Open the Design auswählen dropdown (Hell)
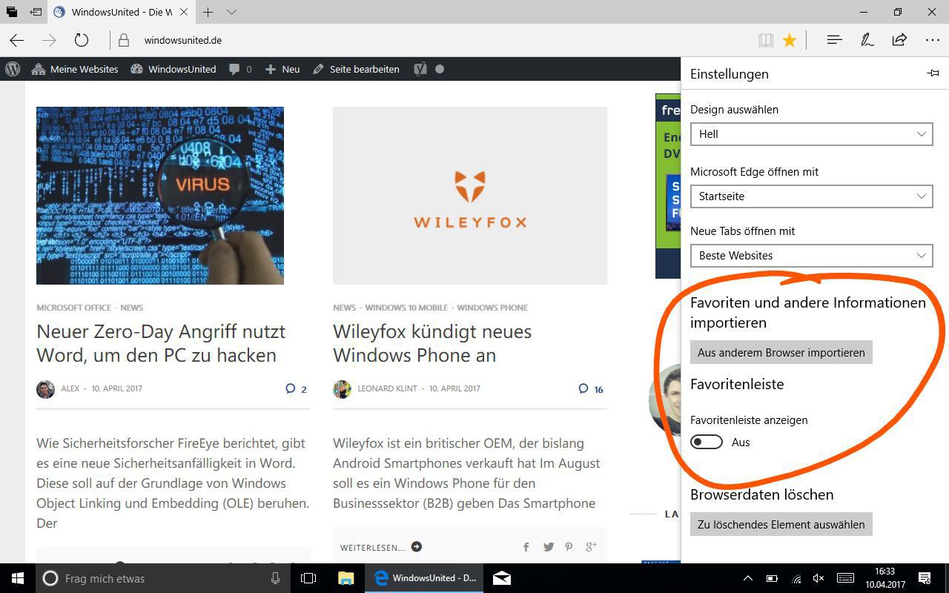Image resolution: width=949 pixels, height=593 pixels. click(x=811, y=134)
